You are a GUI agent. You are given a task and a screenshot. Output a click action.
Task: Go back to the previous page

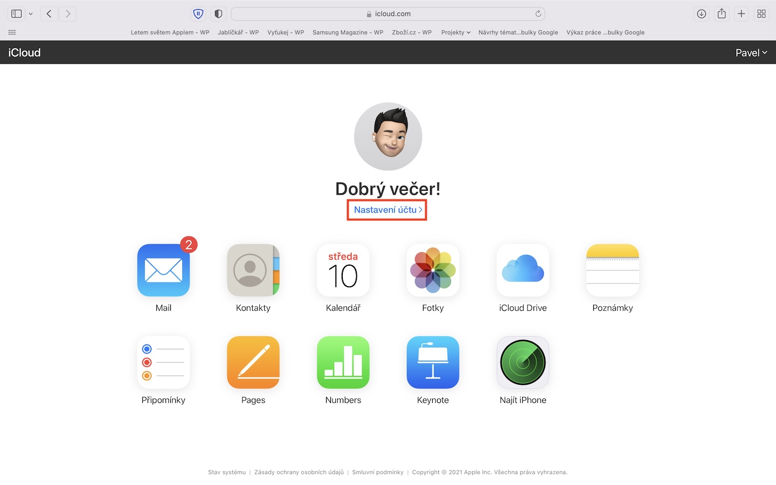point(49,14)
